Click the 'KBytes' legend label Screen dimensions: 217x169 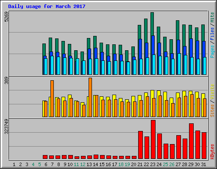[212, 152]
